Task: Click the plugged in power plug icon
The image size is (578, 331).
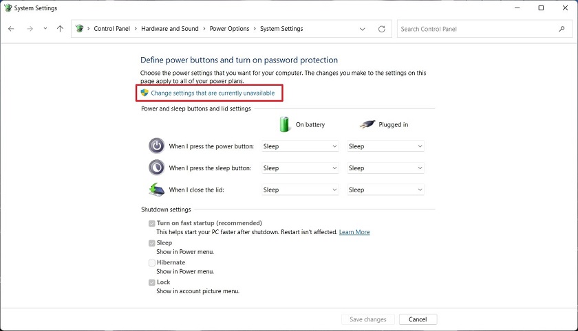Action: tap(367, 124)
